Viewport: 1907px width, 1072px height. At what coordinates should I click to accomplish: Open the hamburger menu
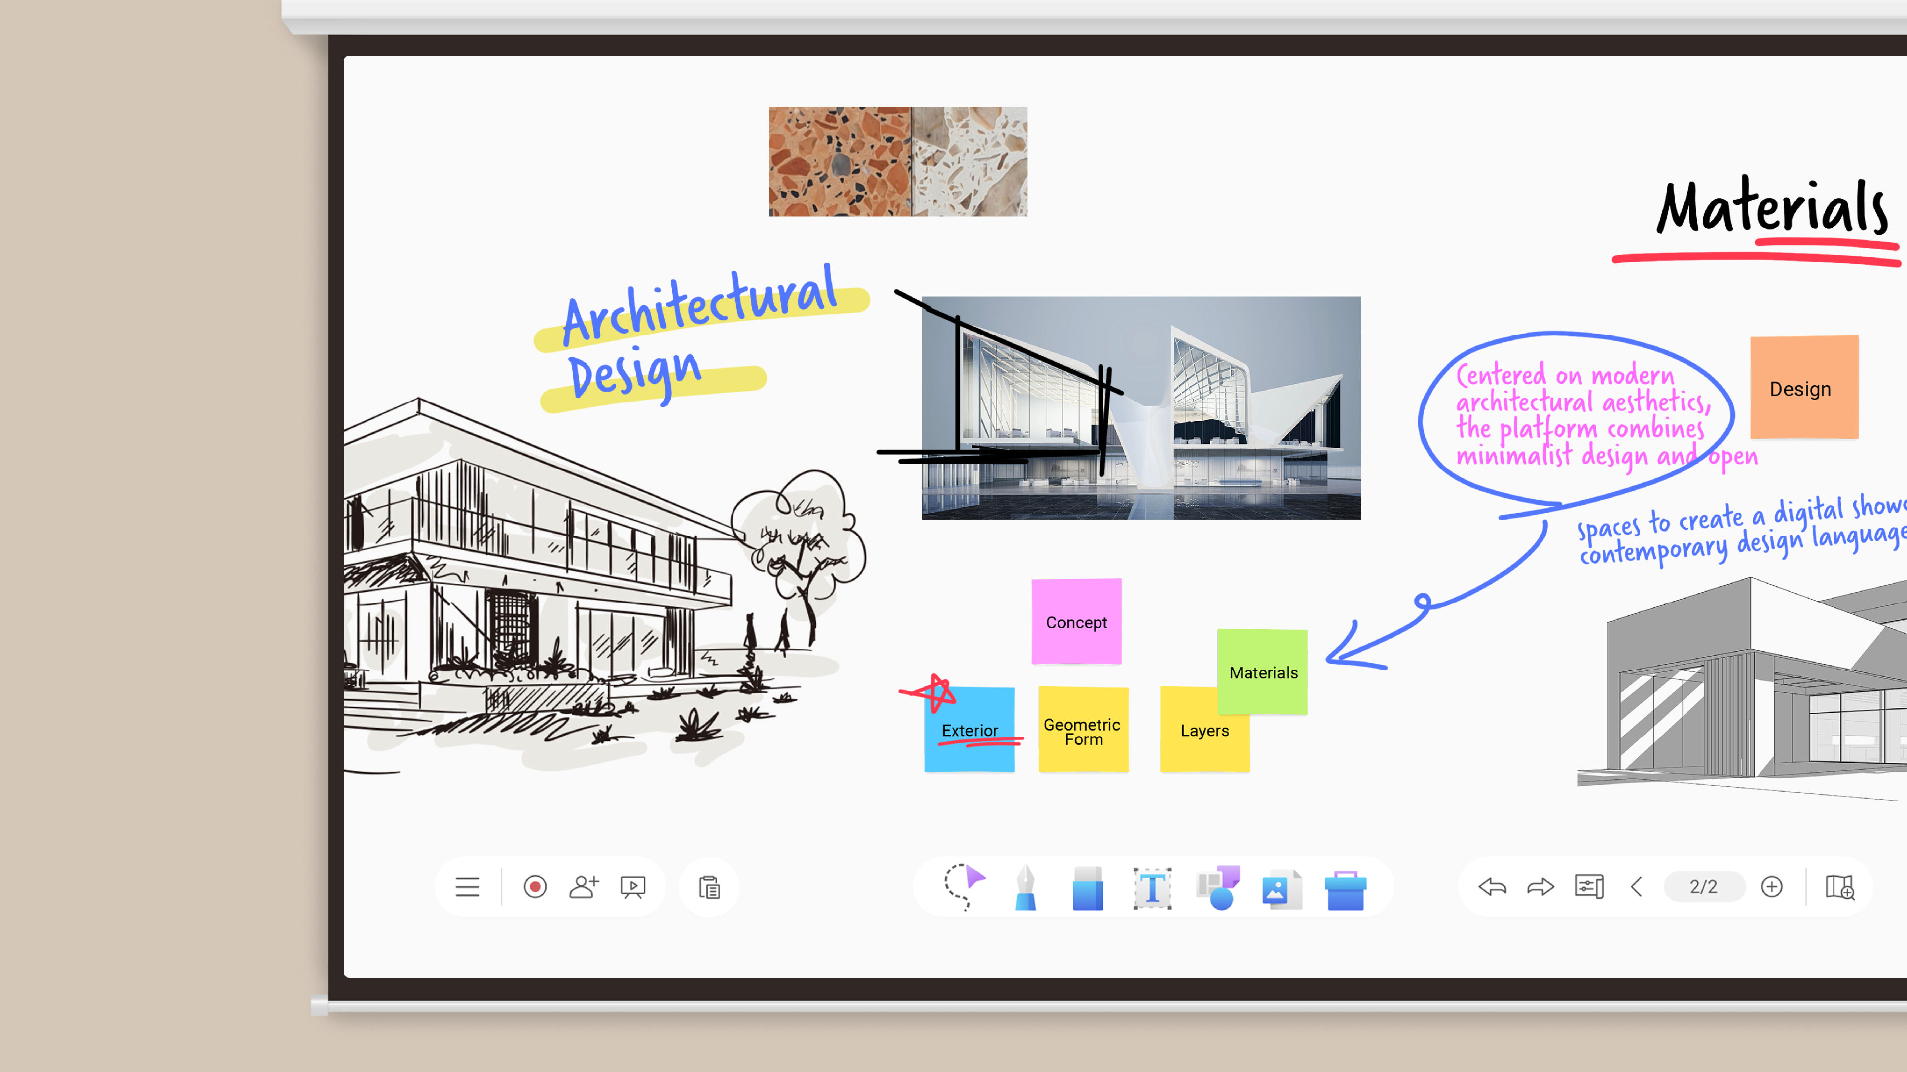pos(468,887)
